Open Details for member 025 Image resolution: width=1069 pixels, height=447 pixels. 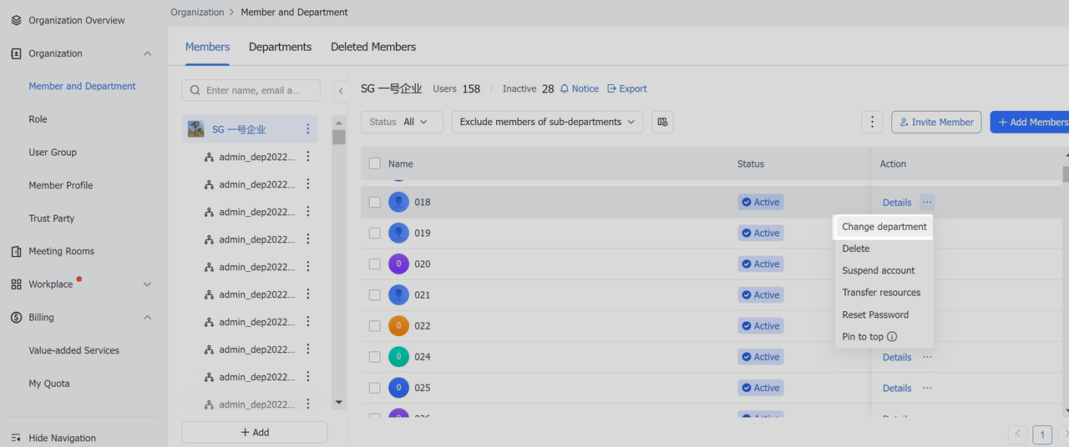[x=896, y=388]
